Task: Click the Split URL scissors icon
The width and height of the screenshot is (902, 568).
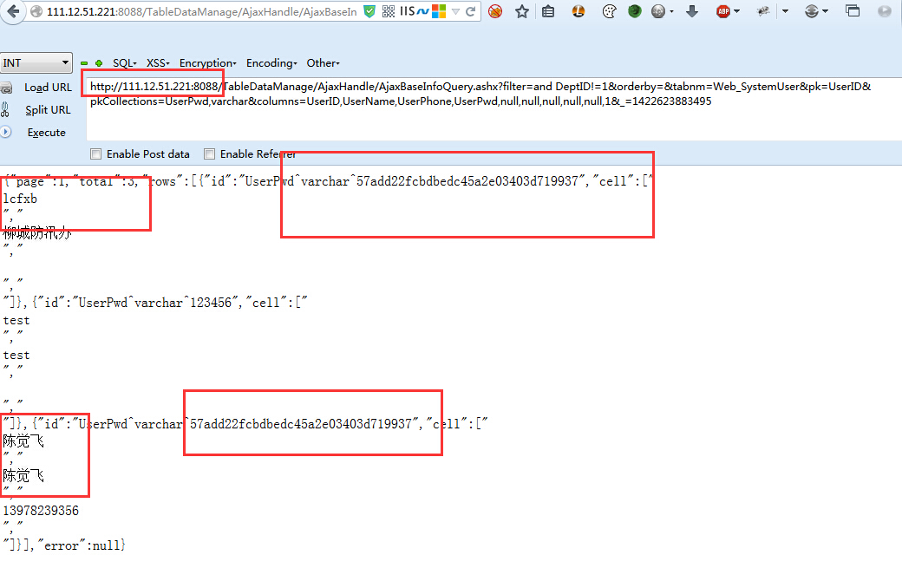Action: 5,109
